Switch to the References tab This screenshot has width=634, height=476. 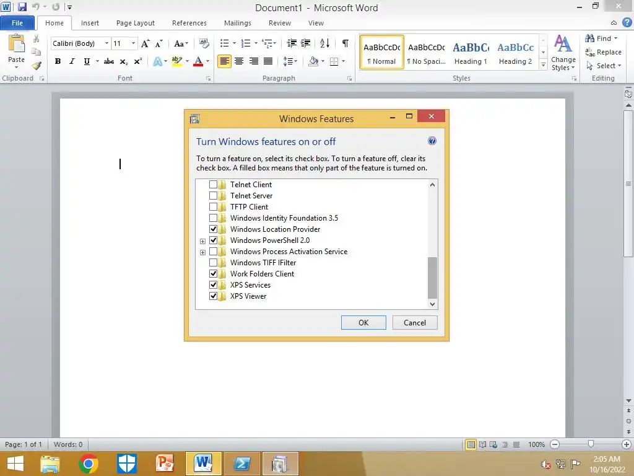point(189,23)
